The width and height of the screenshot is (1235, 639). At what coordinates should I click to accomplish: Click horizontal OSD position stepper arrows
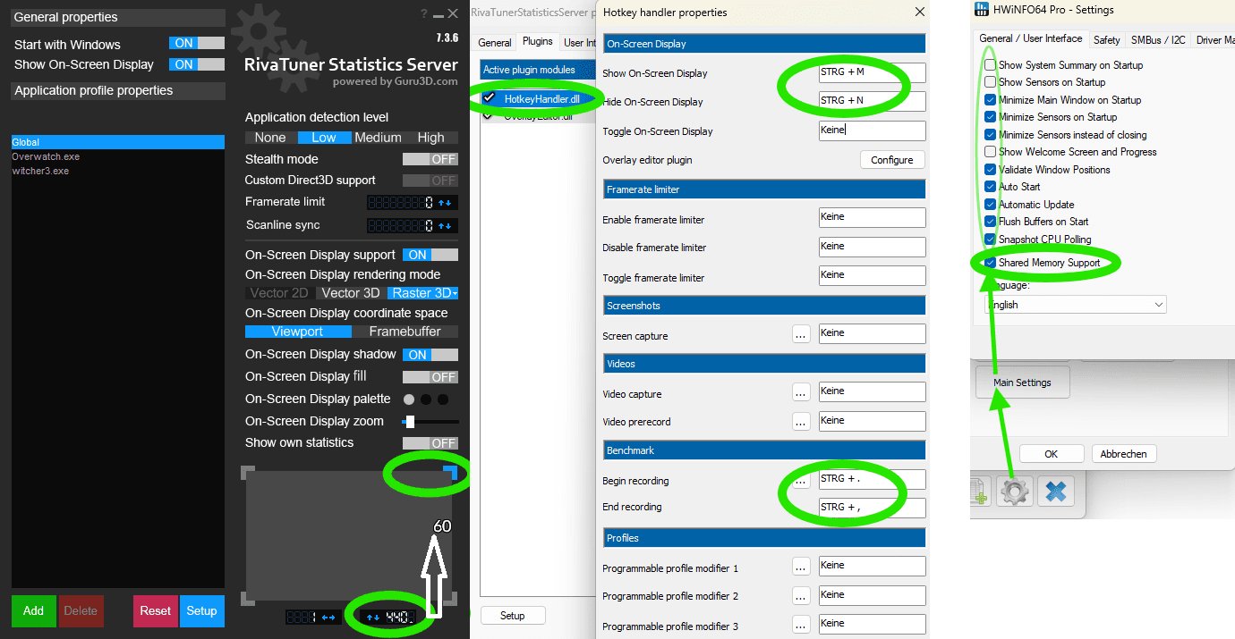click(328, 617)
